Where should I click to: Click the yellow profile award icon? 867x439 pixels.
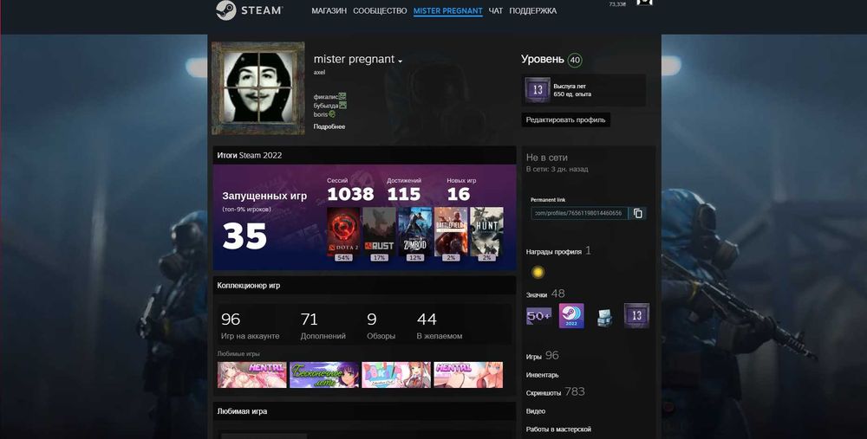(538, 272)
